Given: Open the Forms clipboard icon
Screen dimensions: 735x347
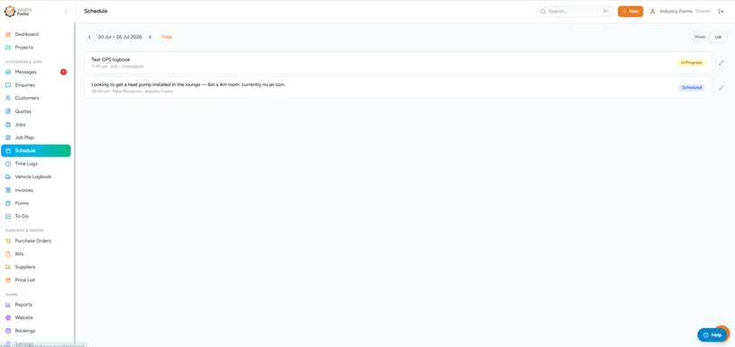Looking at the screenshot, I should [8, 204].
